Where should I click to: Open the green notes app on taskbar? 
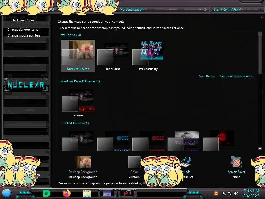[47, 193]
